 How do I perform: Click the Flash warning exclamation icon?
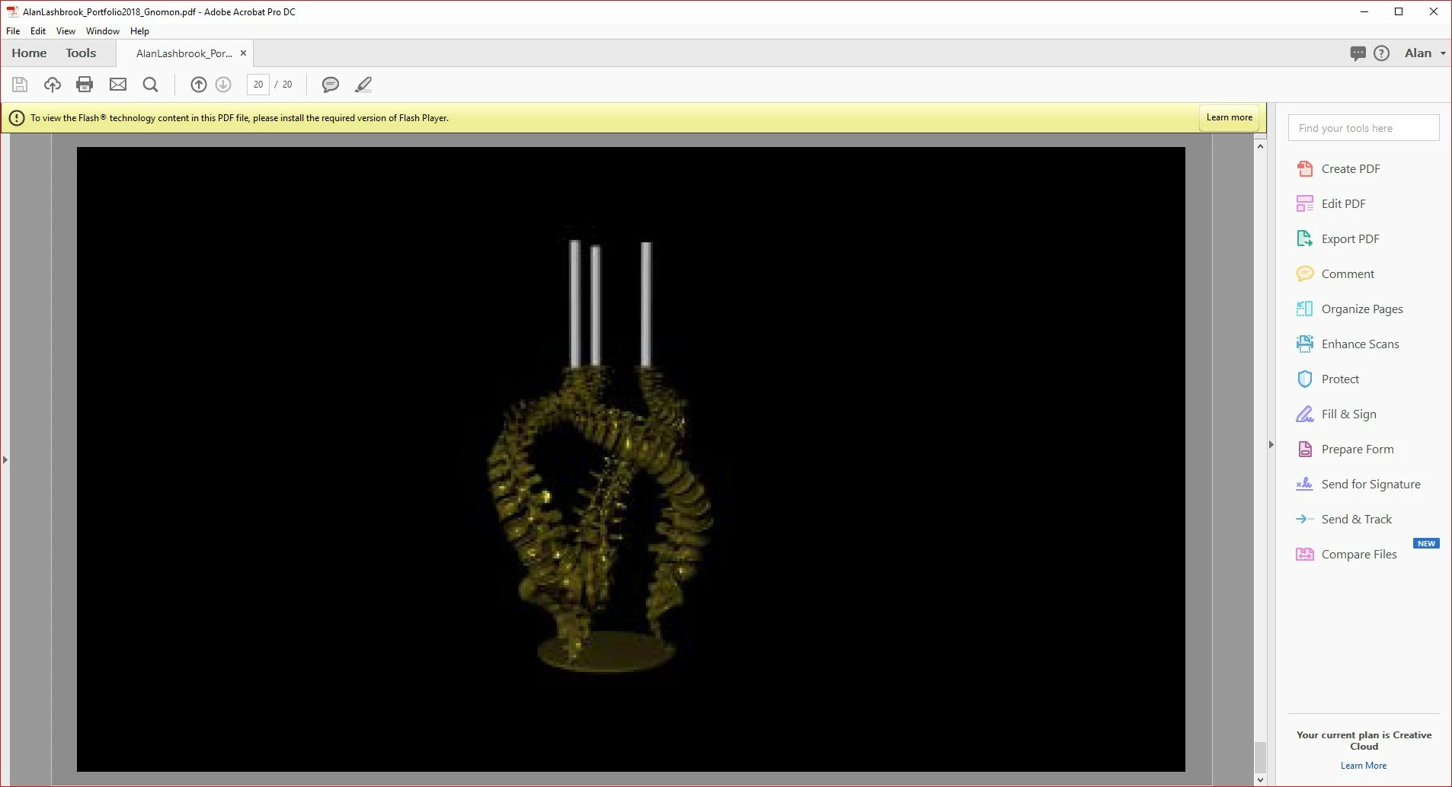17,118
